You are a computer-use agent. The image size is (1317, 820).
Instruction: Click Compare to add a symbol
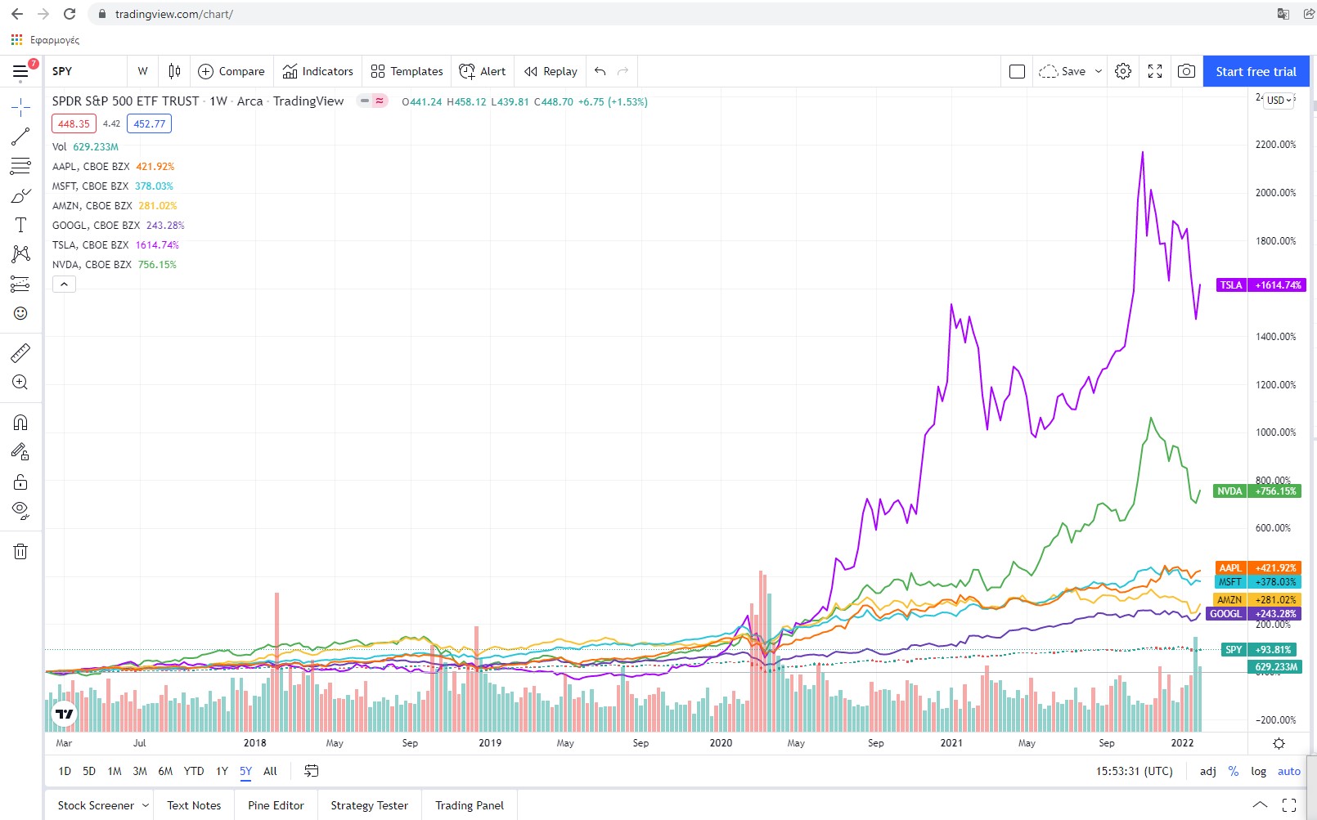(x=231, y=71)
